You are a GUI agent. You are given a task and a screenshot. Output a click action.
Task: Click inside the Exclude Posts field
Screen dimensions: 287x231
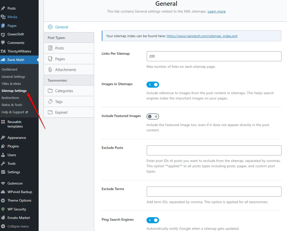point(214,150)
